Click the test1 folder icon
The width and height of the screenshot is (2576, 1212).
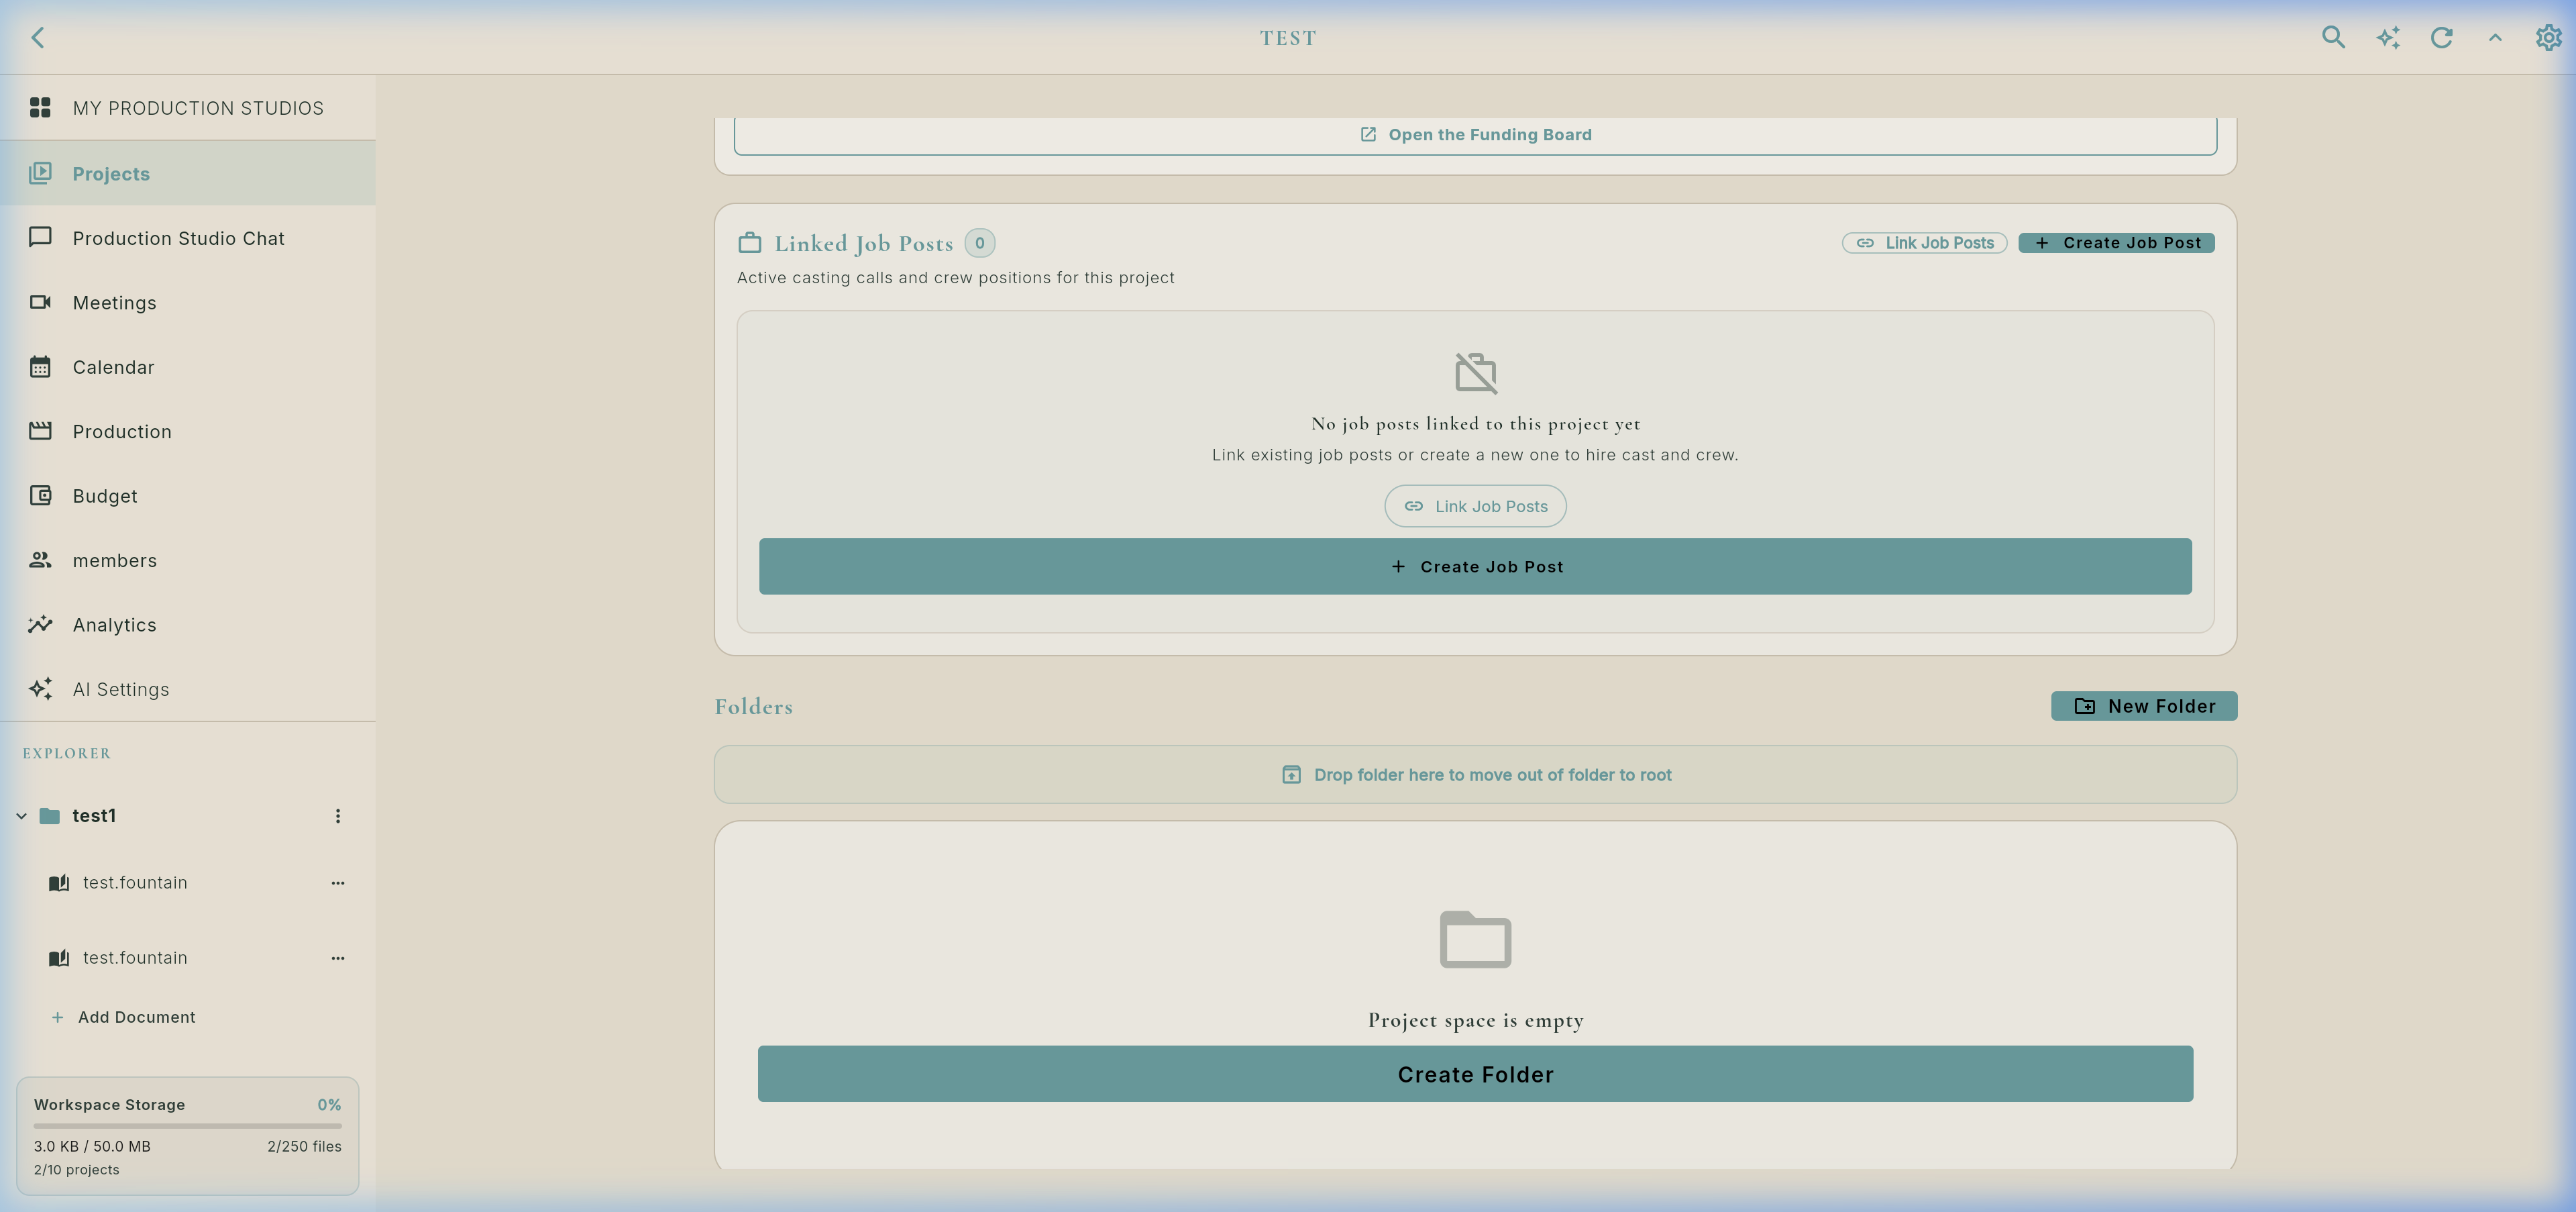click(49, 816)
